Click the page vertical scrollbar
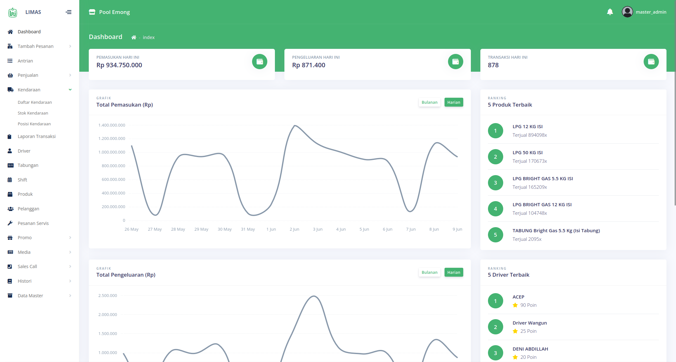Image resolution: width=676 pixels, height=362 pixels. (x=675, y=103)
